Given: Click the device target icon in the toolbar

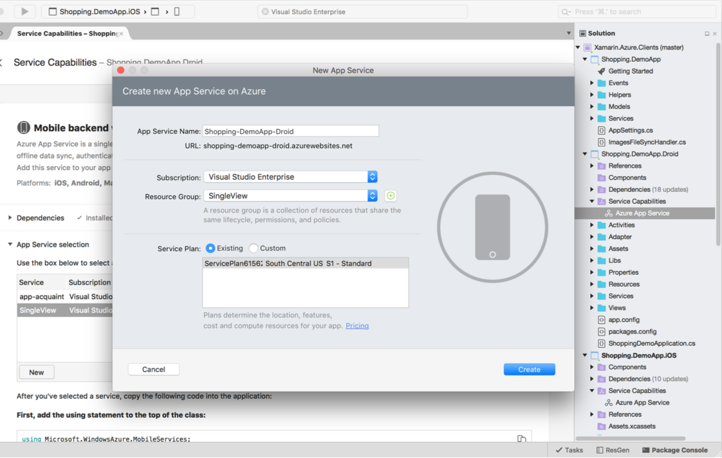Looking at the screenshot, I should [177, 12].
